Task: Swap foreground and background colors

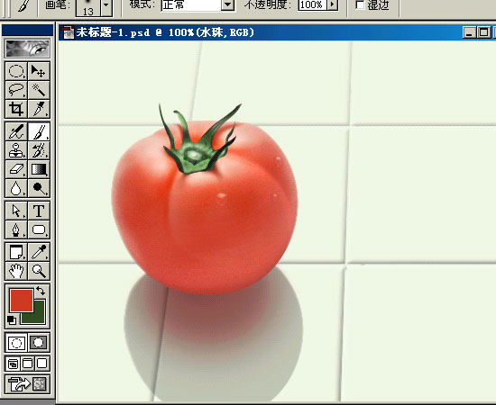Action: pyautogui.click(x=41, y=291)
